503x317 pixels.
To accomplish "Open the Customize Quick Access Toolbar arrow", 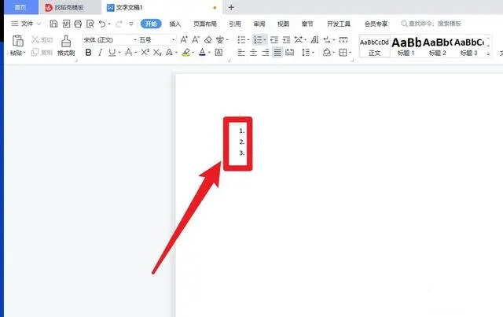I will pyautogui.click(x=131, y=24).
